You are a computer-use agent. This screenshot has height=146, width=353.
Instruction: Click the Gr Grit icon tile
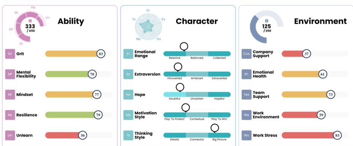[x=10, y=54]
